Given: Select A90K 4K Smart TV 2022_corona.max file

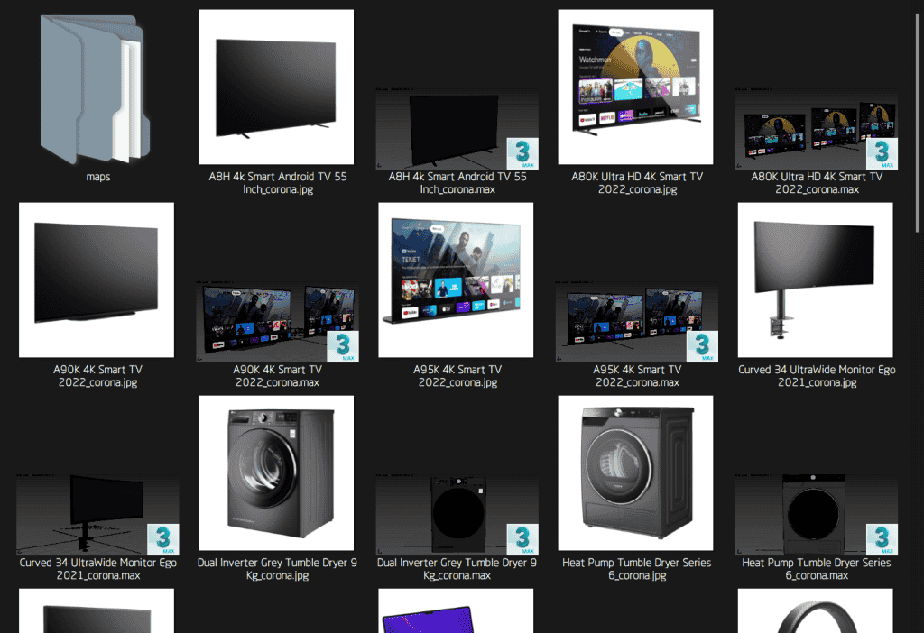Looking at the screenshot, I should [277, 322].
